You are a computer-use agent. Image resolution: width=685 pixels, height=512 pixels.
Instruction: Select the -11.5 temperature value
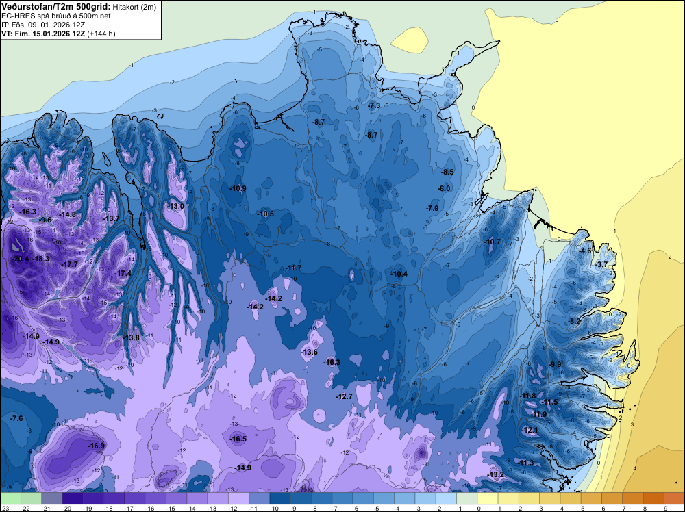(551, 402)
